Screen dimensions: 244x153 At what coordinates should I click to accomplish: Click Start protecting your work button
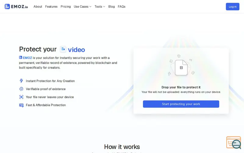(181, 104)
